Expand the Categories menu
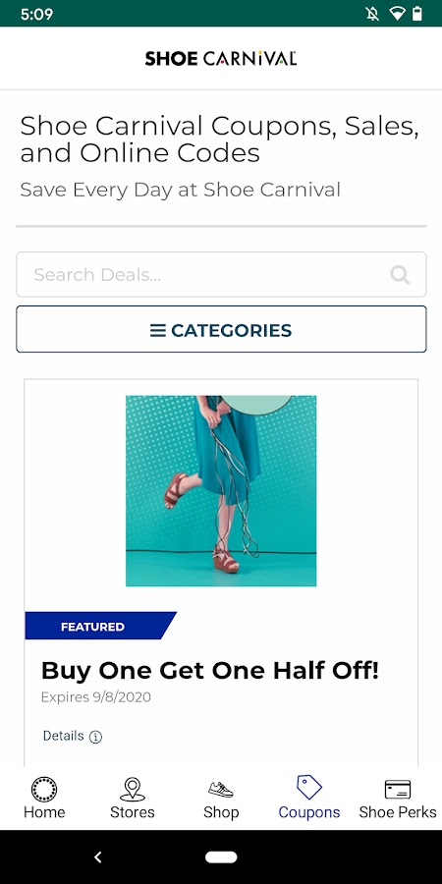The width and height of the screenshot is (442, 884). pos(221,329)
